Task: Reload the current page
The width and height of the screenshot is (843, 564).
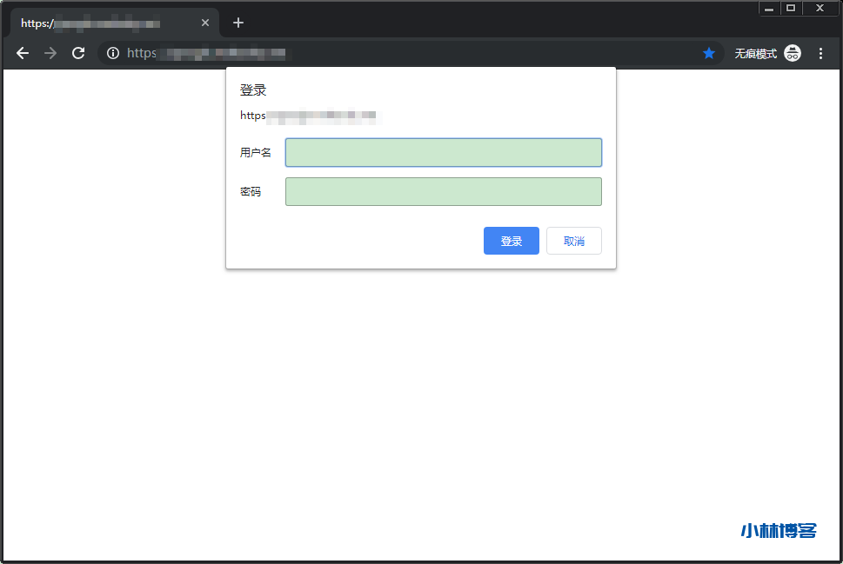Action: coord(78,54)
